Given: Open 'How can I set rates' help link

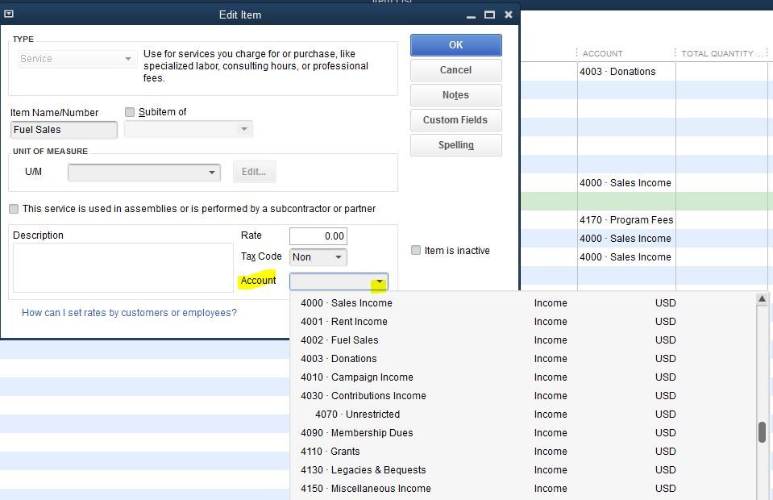Looking at the screenshot, I should pyautogui.click(x=129, y=313).
